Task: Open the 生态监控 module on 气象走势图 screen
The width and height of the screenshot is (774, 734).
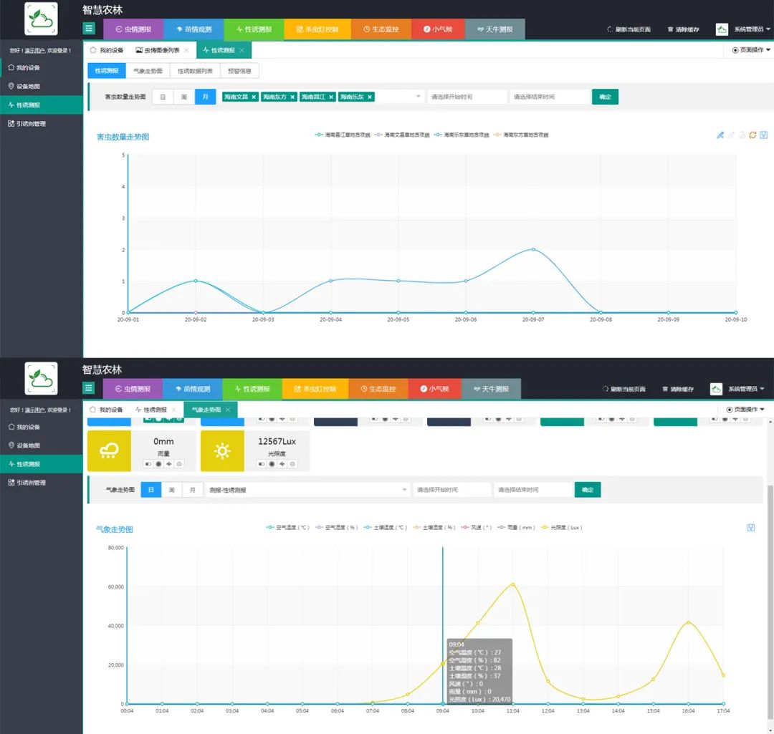Action: point(378,389)
